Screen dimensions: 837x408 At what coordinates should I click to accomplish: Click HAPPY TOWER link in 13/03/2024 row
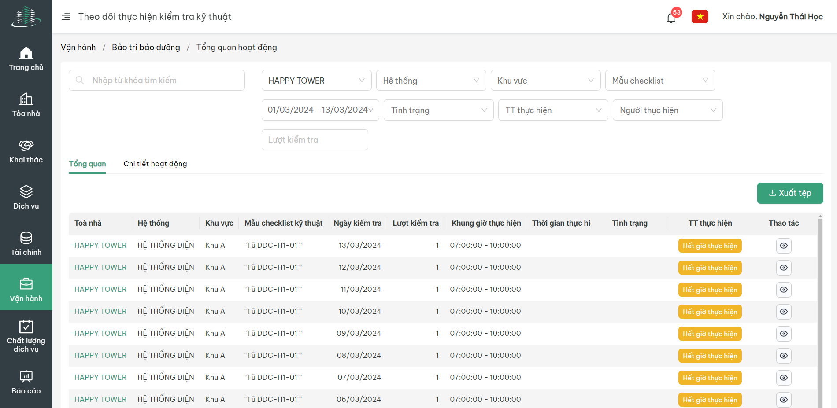tap(100, 245)
